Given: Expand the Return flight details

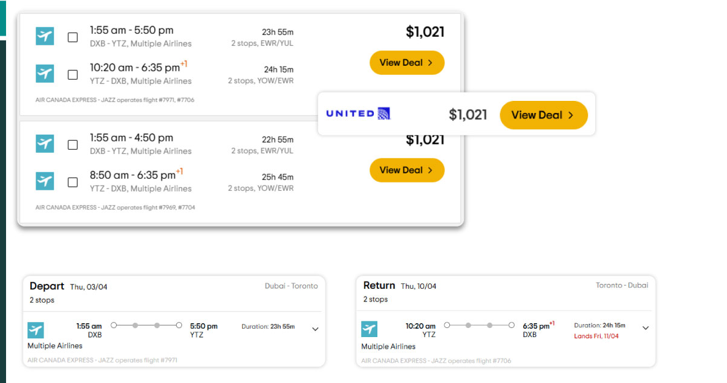Looking at the screenshot, I should (x=645, y=329).
